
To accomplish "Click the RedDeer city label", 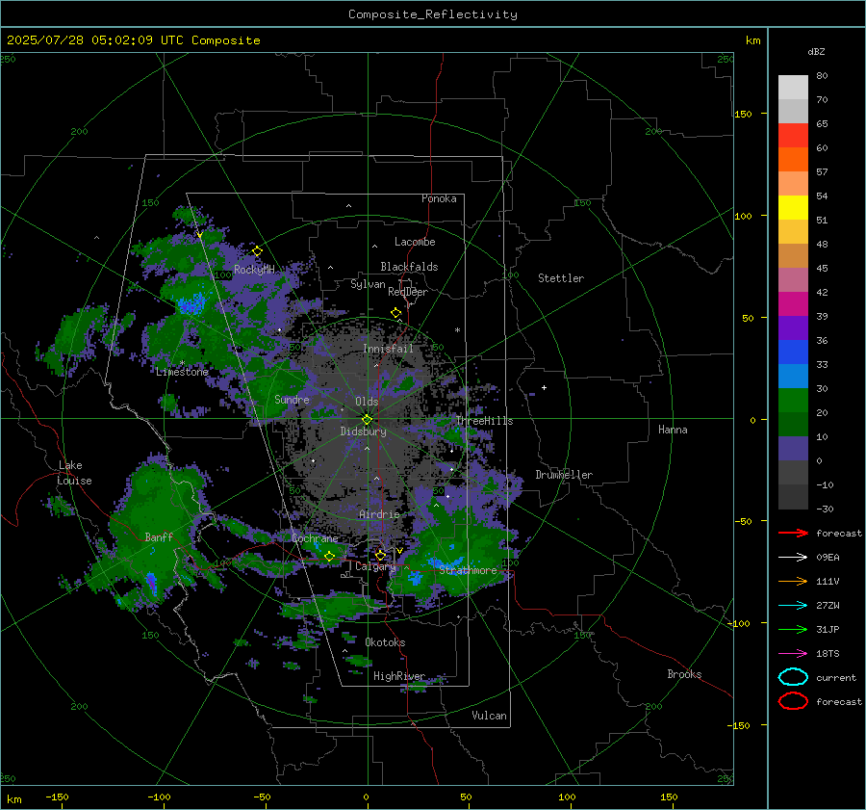I will click(408, 292).
